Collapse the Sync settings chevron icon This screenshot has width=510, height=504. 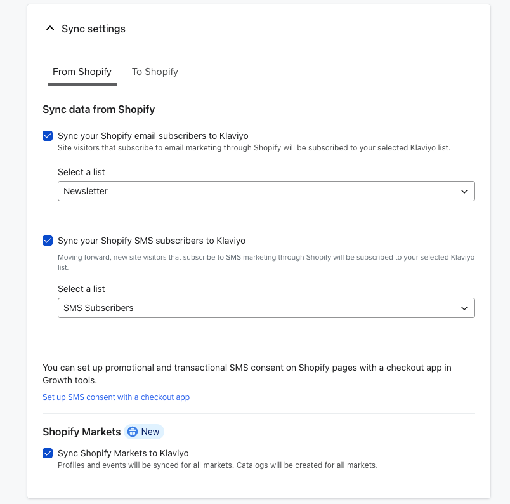tap(50, 29)
